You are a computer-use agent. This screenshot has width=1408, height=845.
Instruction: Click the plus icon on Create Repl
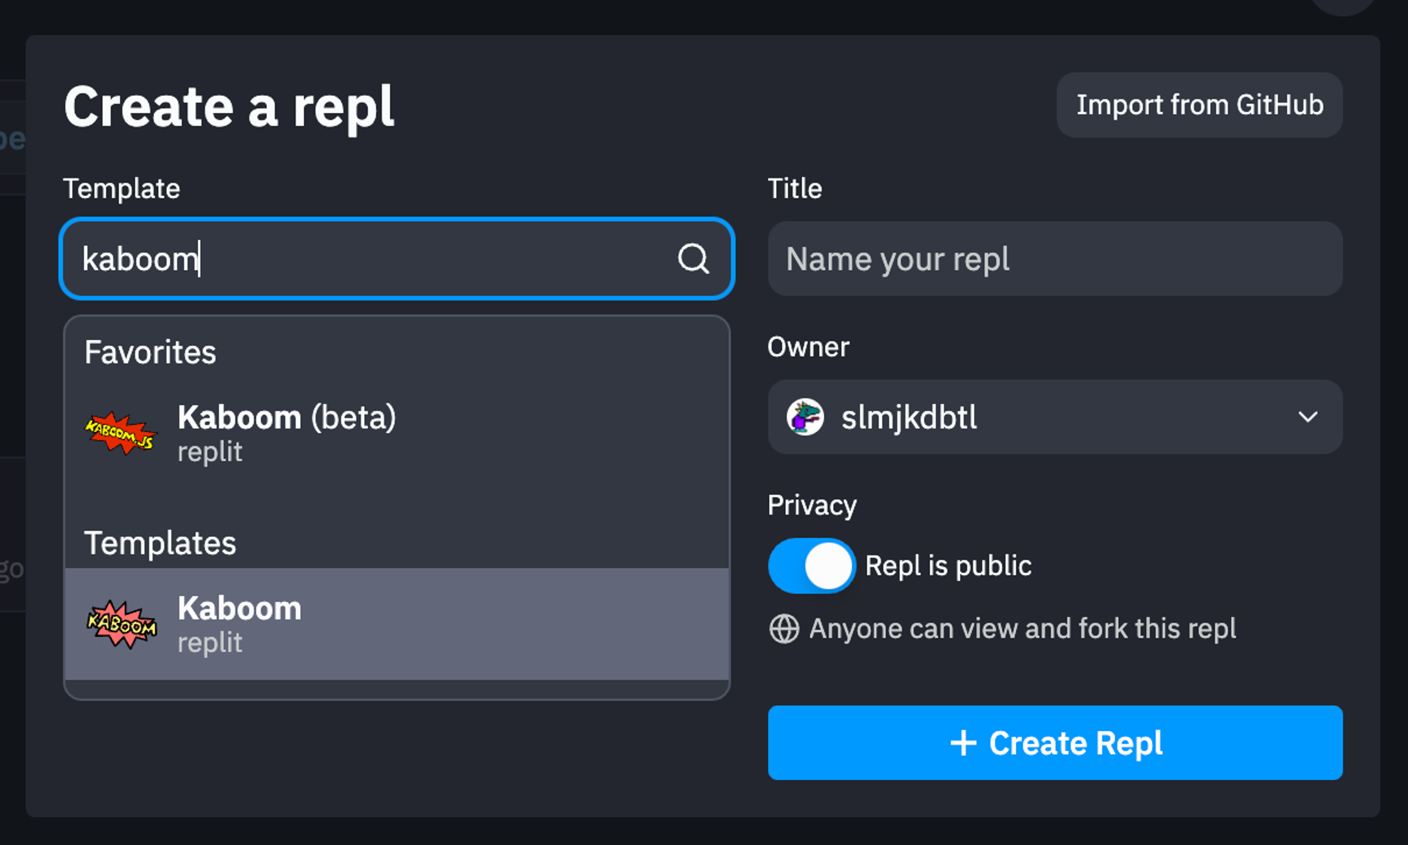coord(963,743)
